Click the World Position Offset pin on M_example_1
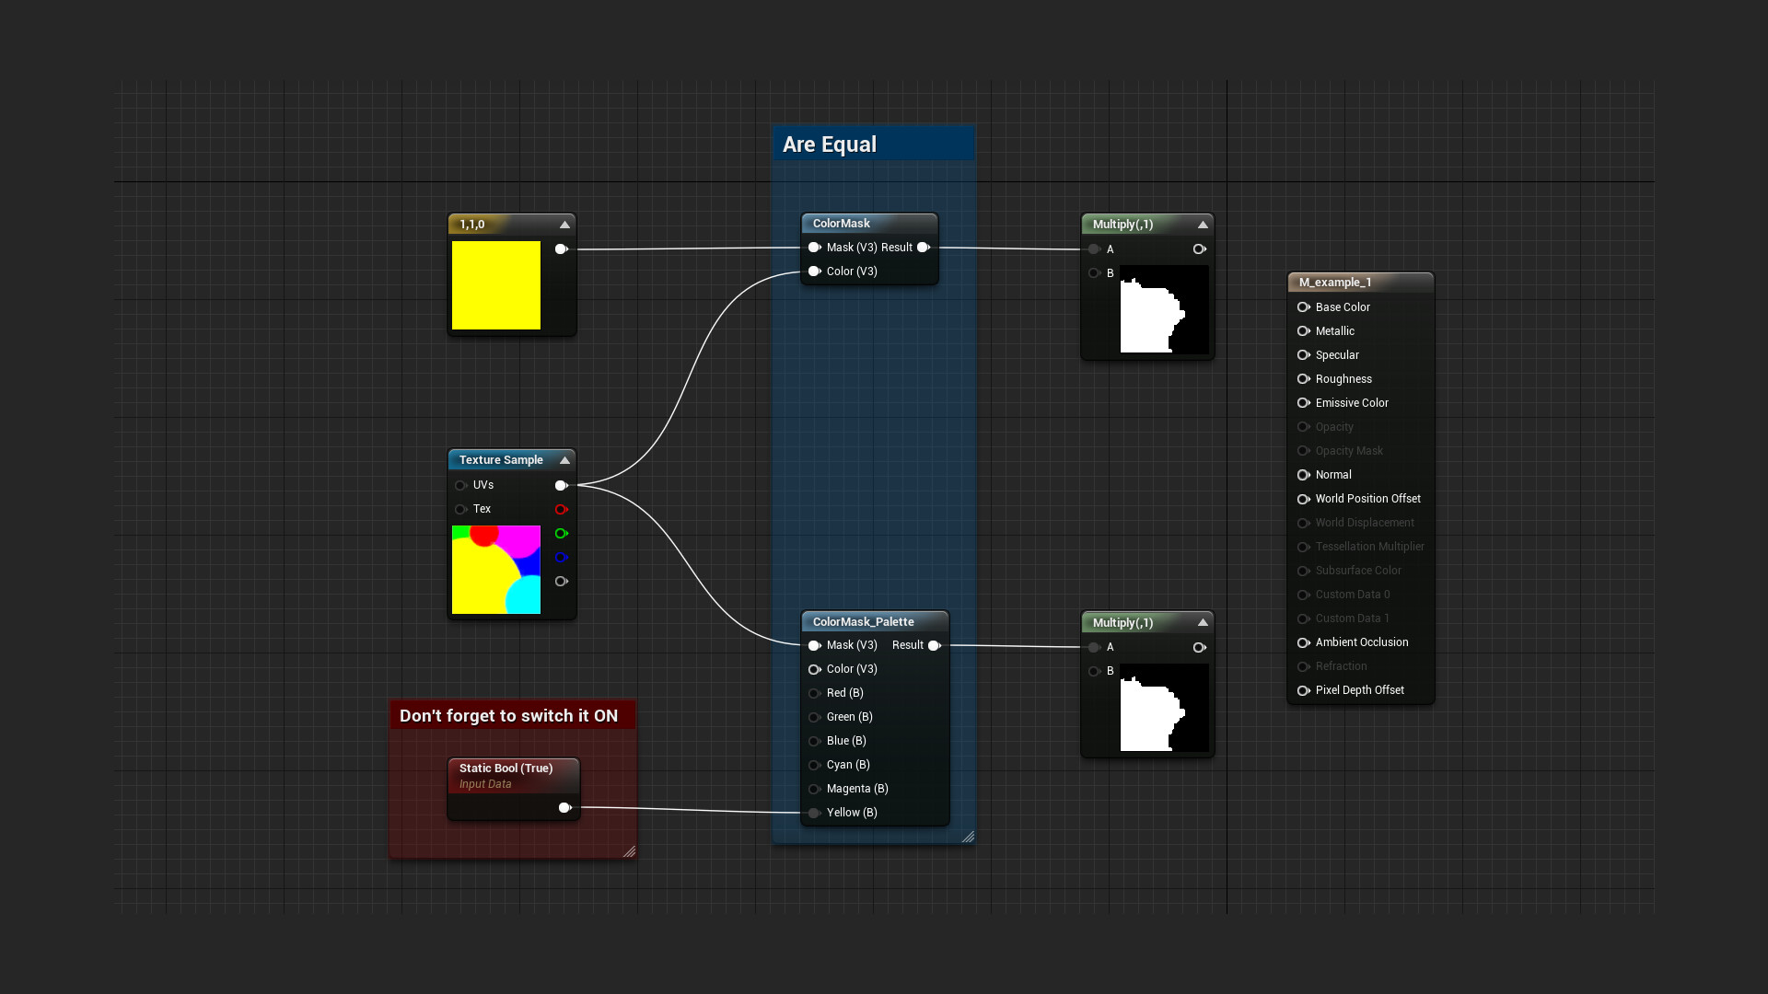 tap(1304, 499)
